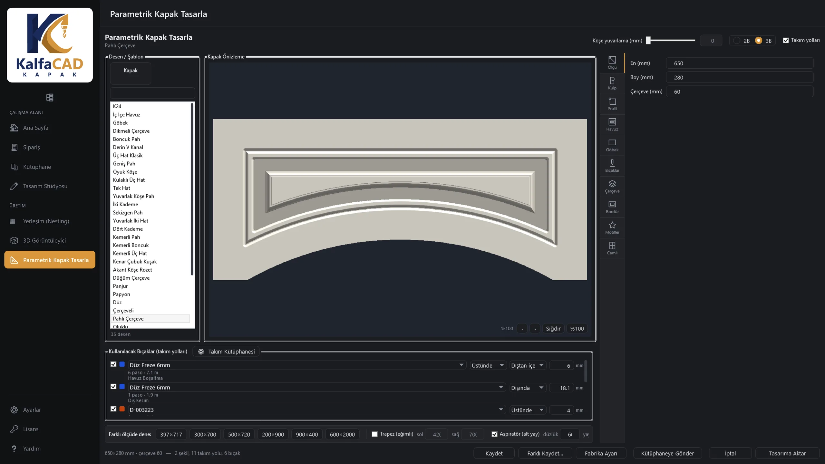Select the Çerçeve layers icon
825x464 pixels.
pyautogui.click(x=612, y=187)
